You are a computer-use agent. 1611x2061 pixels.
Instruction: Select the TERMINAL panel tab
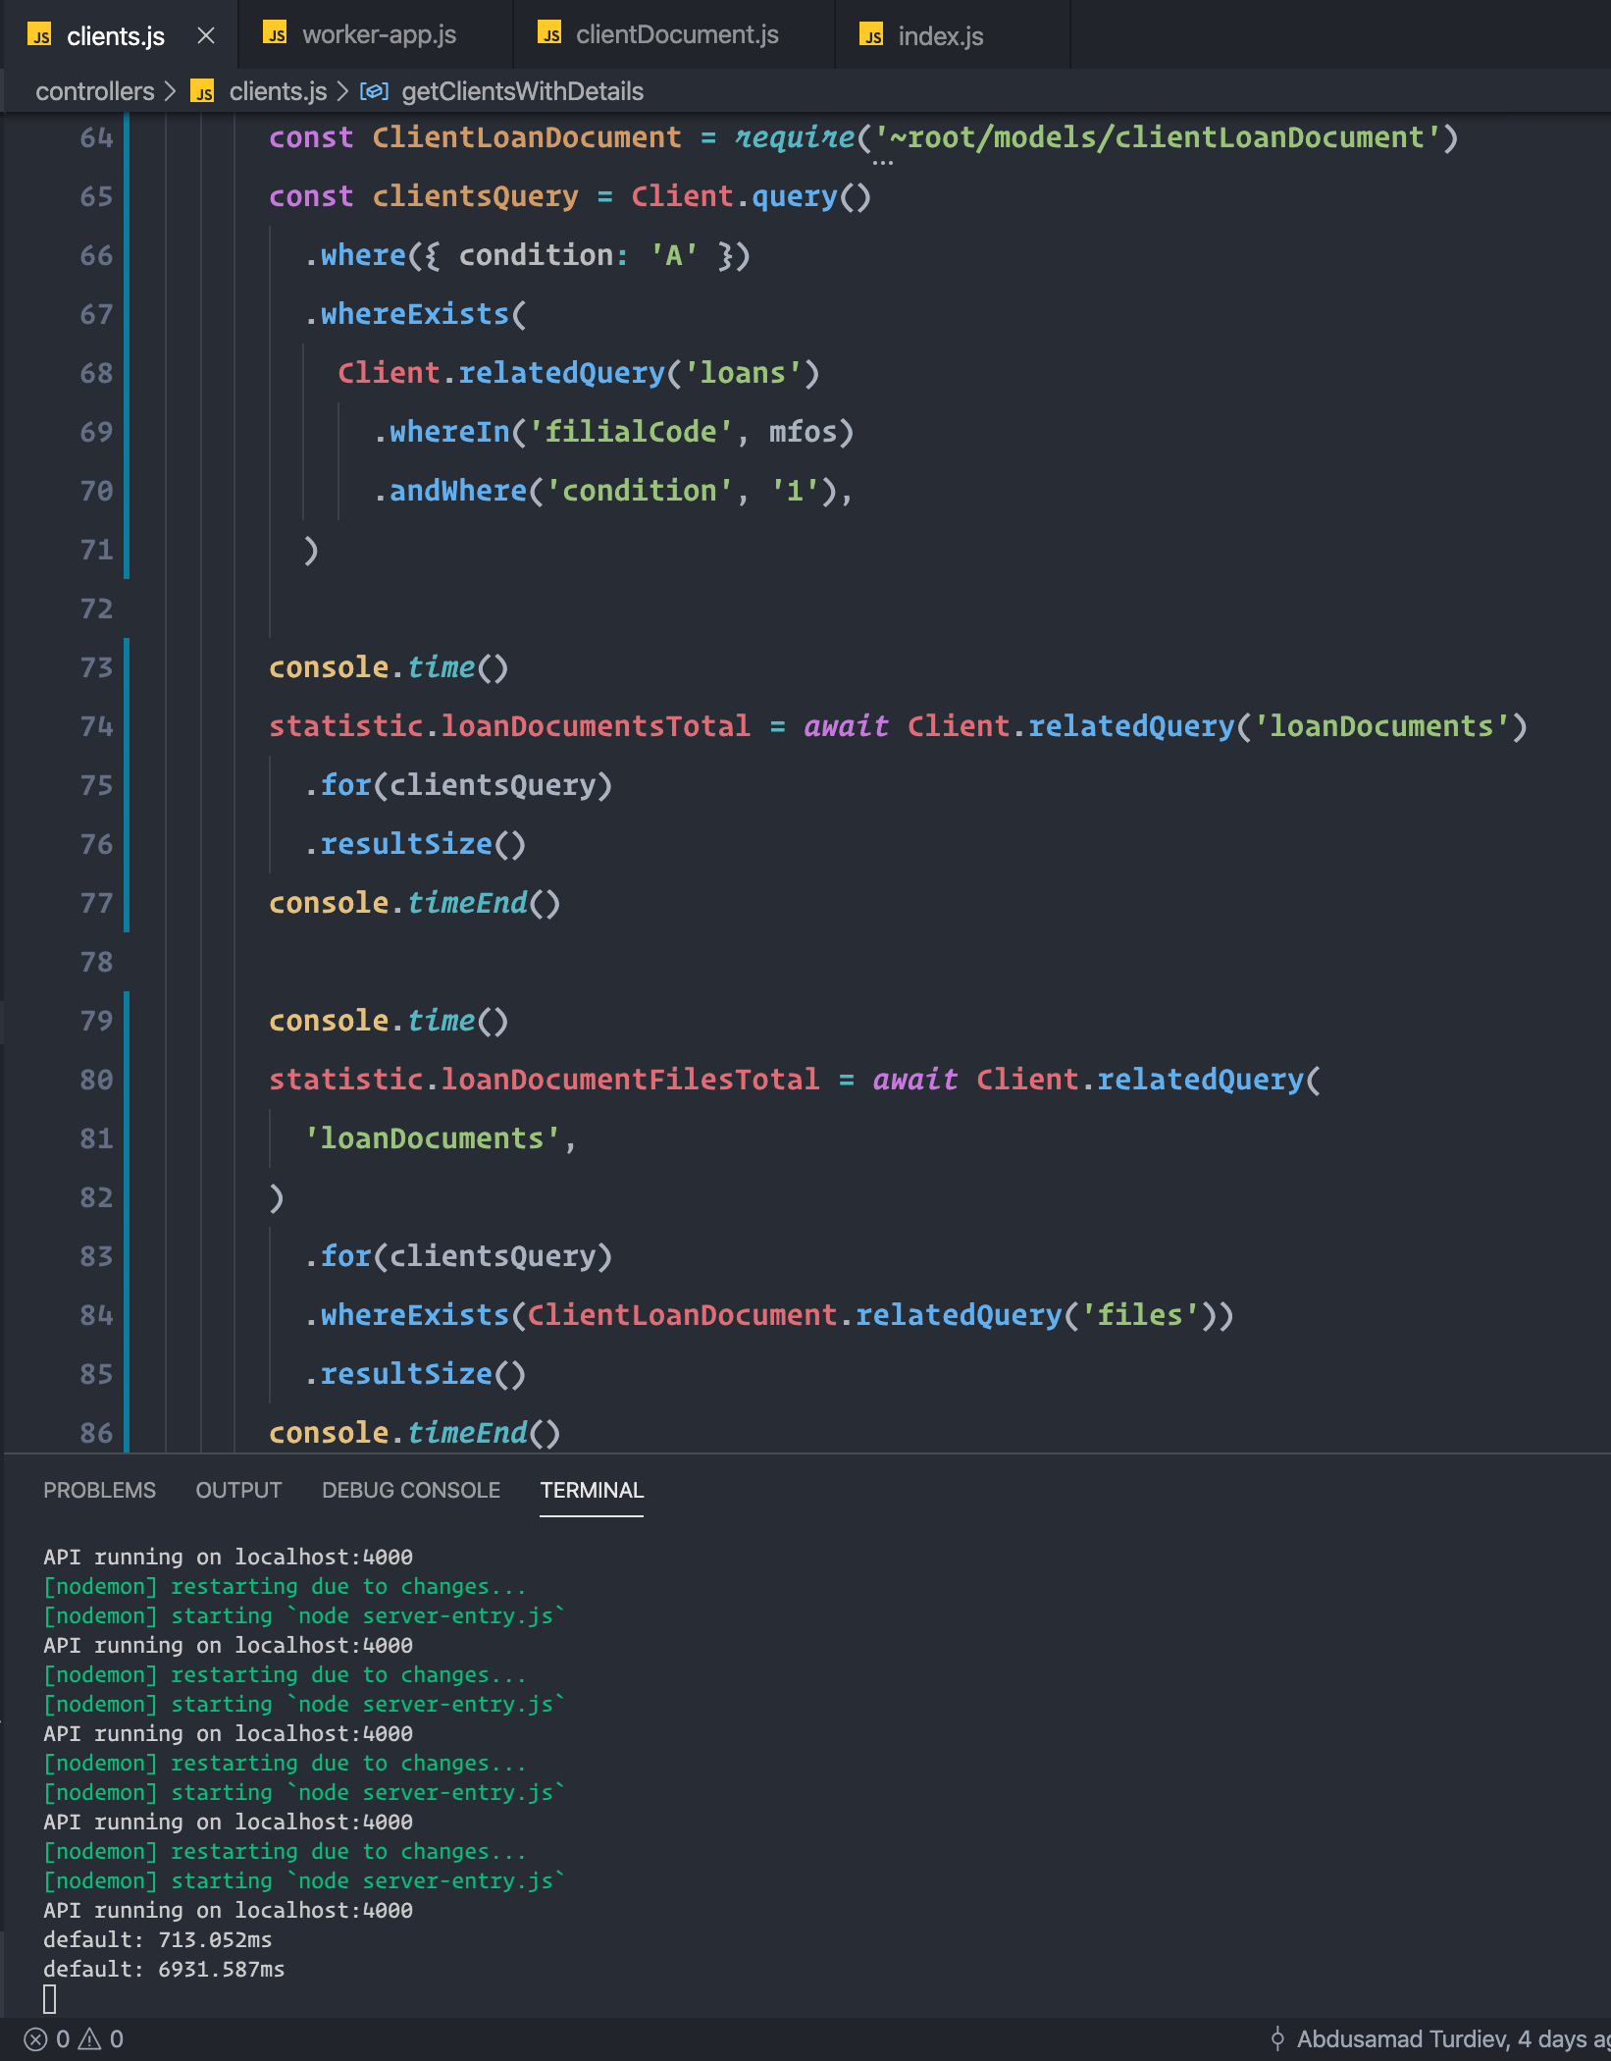591,1490
